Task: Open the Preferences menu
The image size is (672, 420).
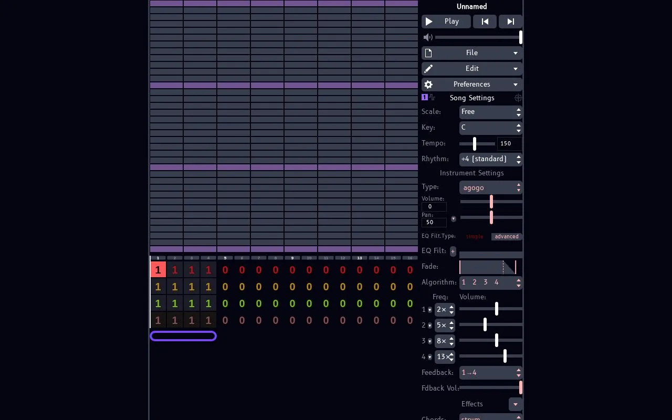Action: pyautogui.click(x=472, y=85)
